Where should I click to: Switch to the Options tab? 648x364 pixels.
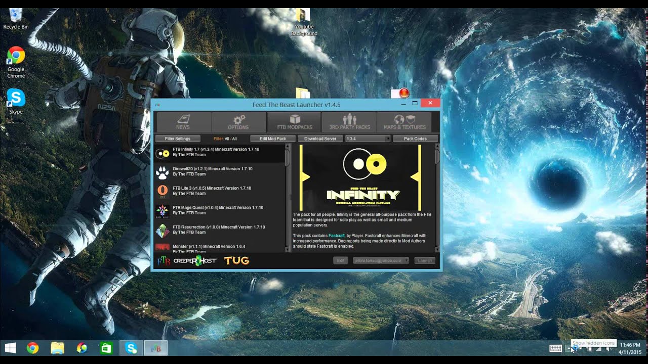(x=238, y=122)
